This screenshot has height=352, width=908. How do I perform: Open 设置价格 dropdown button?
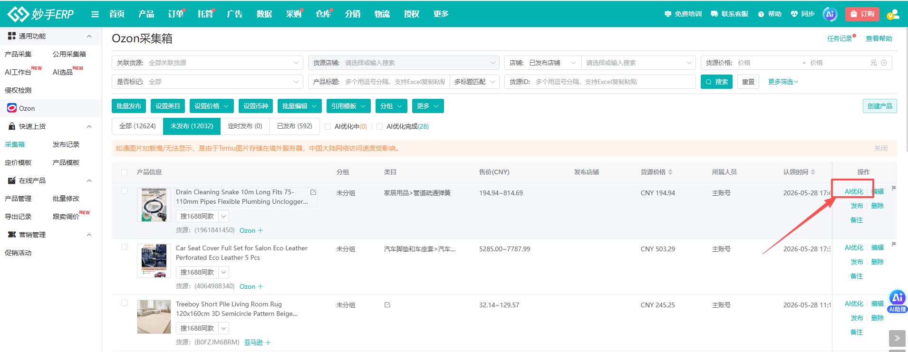click(x=212, y=106)
